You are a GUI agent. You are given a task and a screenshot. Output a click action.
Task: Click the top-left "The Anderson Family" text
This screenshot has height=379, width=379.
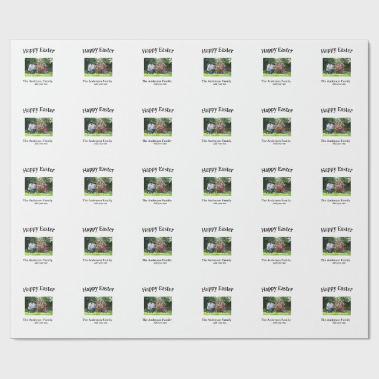coord(38,81)
